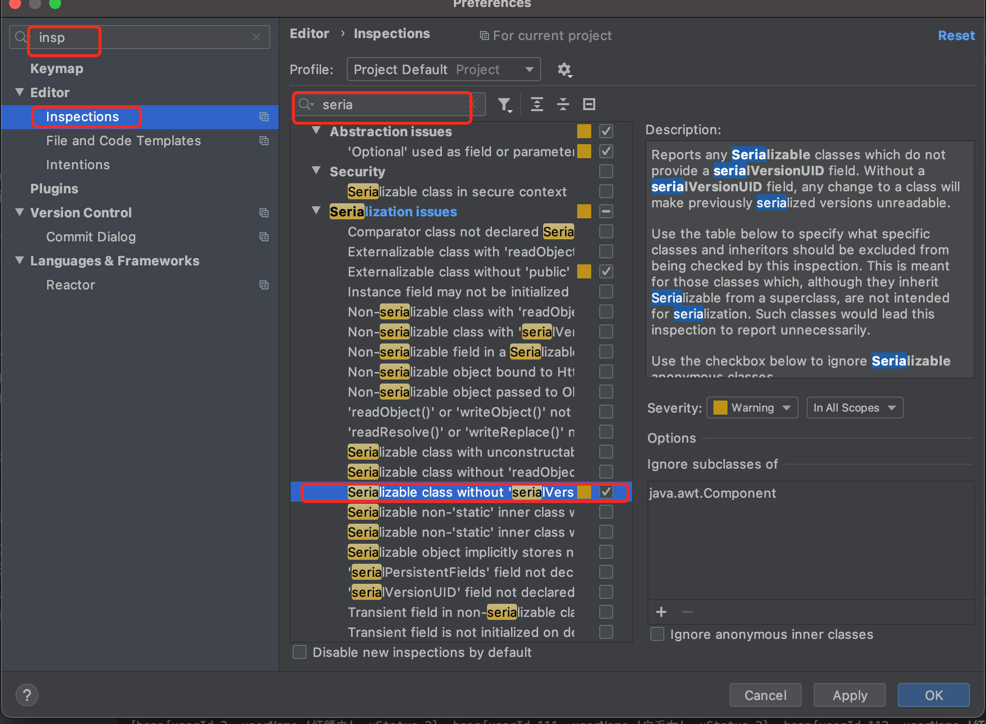Focus the 'insp' settings search field
The width and height of the screenshot is (986, 724).
140,38
